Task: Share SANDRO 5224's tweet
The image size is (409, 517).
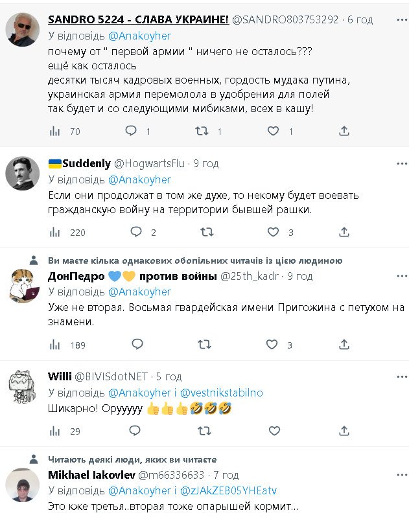Action: [344, 131]
